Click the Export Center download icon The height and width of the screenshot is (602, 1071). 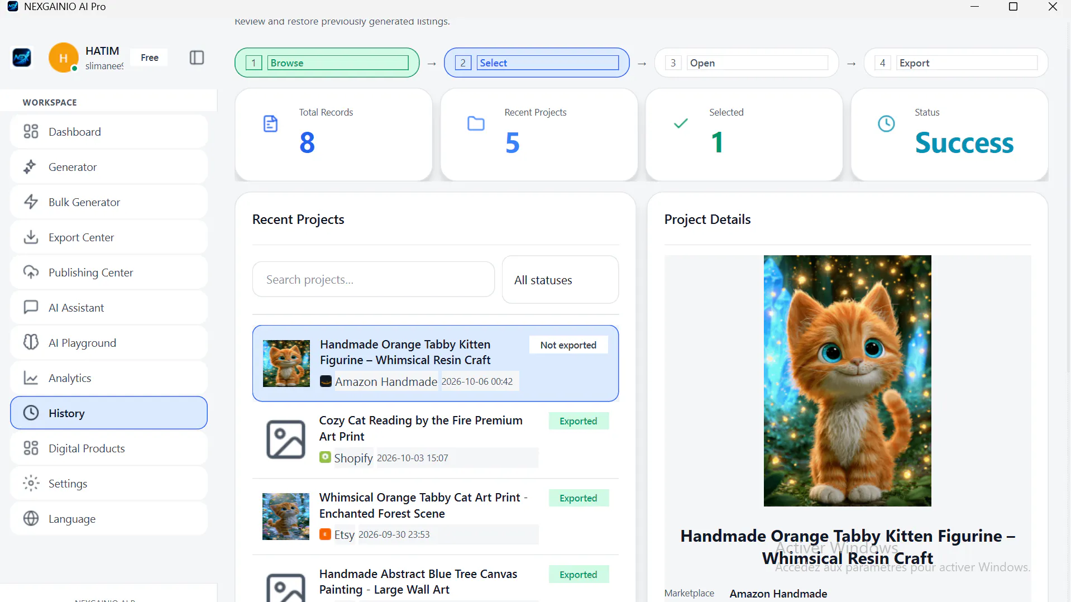coord(31,237)
